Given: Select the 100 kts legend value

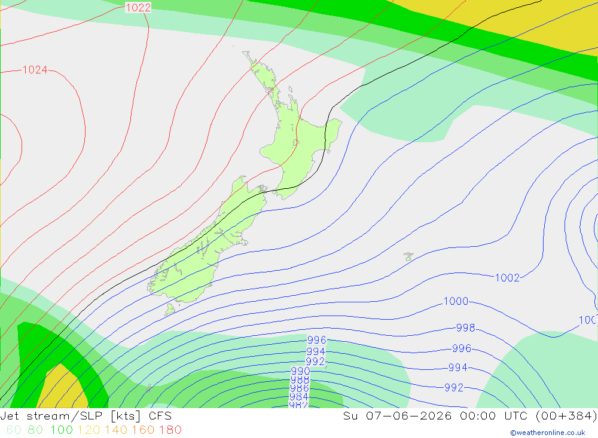Looking at the screenshot, I should [62, 430].
